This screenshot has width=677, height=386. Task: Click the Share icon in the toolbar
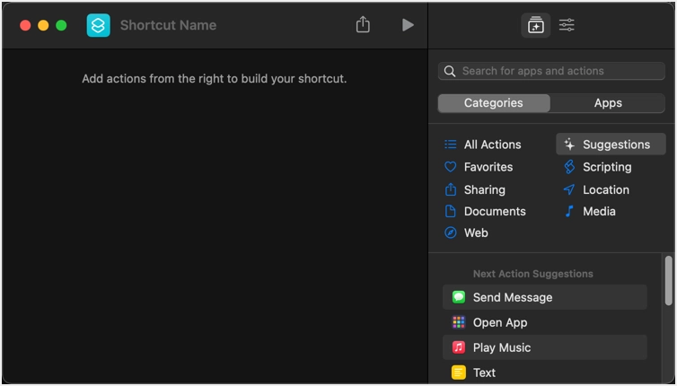[363, 25]
